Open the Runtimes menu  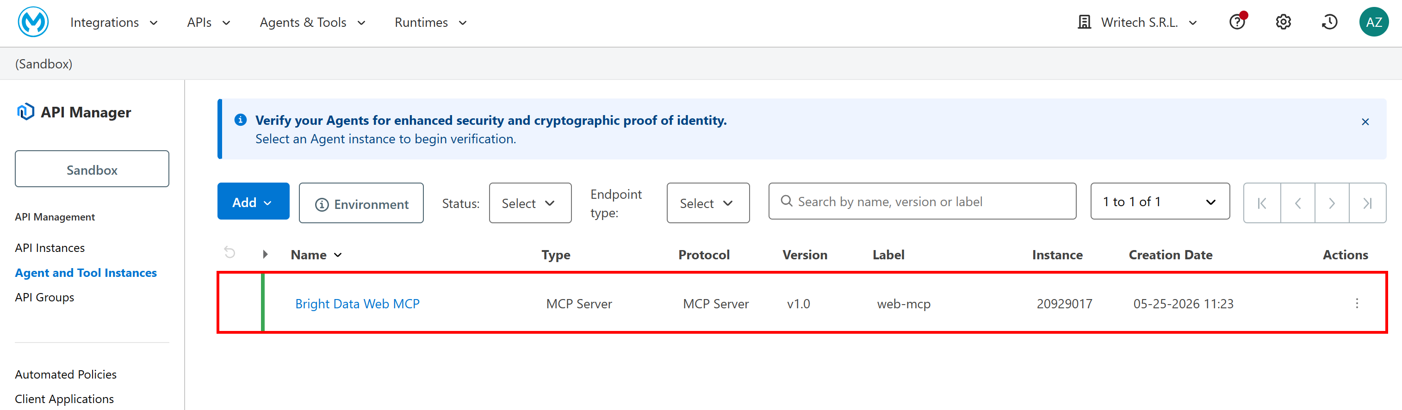pos(431,22)
